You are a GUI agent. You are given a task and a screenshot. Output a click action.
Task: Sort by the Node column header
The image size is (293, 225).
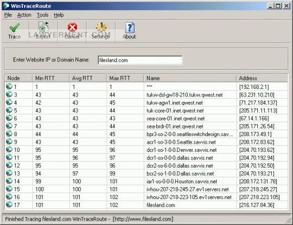click(18, 78)
